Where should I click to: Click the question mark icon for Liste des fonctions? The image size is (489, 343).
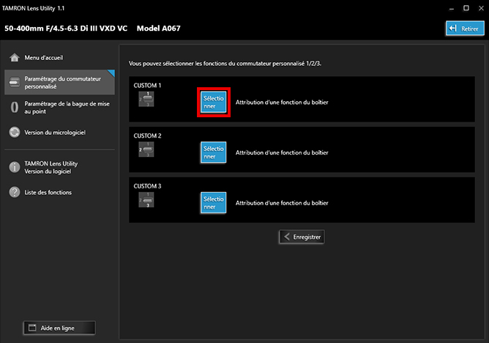pos(15,192)
